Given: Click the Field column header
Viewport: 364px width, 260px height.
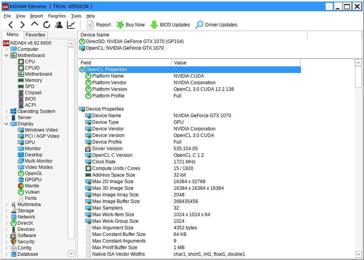Looking at the screenshot, I should 125,63.
